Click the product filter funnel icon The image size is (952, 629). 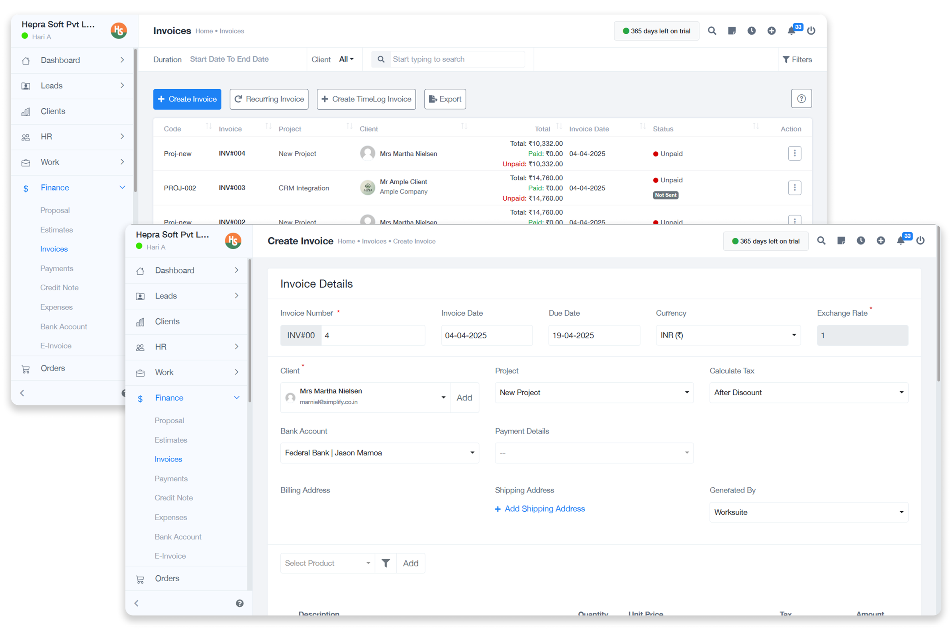point(385,563)
